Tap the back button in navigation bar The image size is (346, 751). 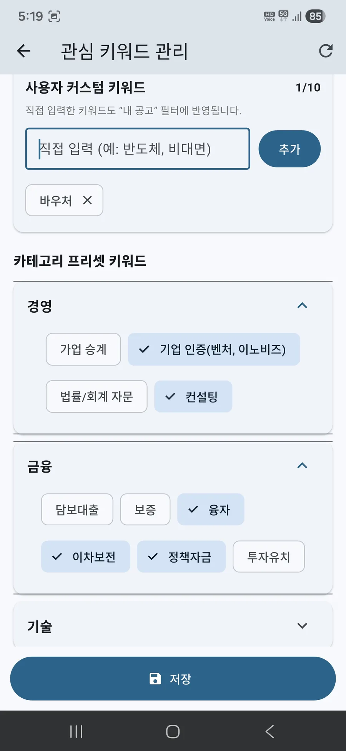point(269,731)
